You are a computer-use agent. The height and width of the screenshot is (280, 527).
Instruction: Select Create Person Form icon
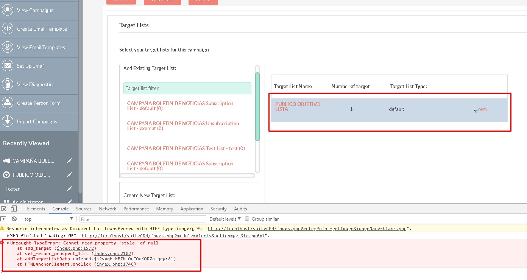[8, 103]
